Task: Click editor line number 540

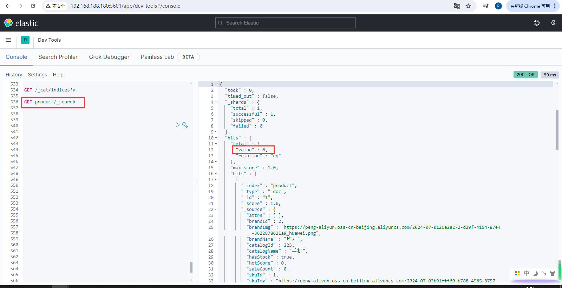Action: click(x=14, y=126)
